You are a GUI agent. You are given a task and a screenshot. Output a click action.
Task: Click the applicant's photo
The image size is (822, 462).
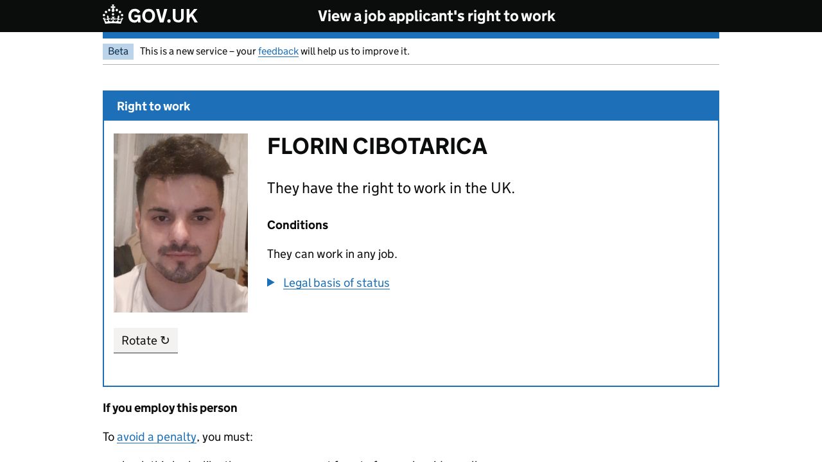pyautogui.click(x=180, y=223)
